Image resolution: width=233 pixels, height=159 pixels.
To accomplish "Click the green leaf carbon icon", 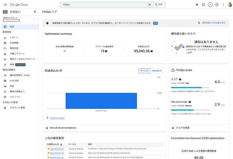I will 199,23.
